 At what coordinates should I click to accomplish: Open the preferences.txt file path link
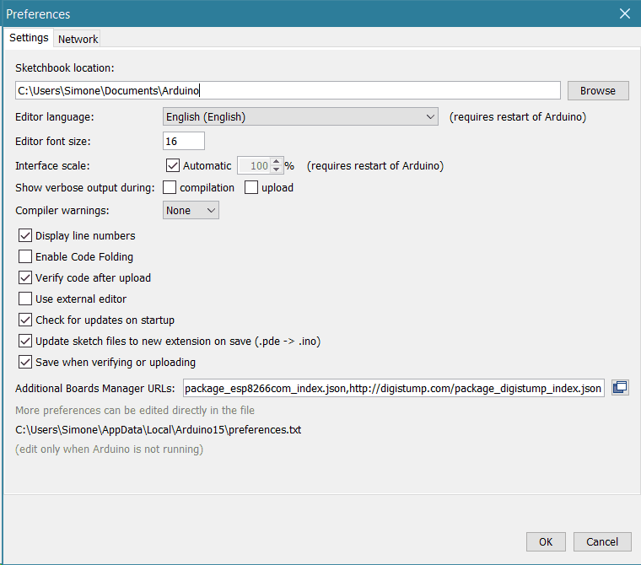tap(159, 430)
